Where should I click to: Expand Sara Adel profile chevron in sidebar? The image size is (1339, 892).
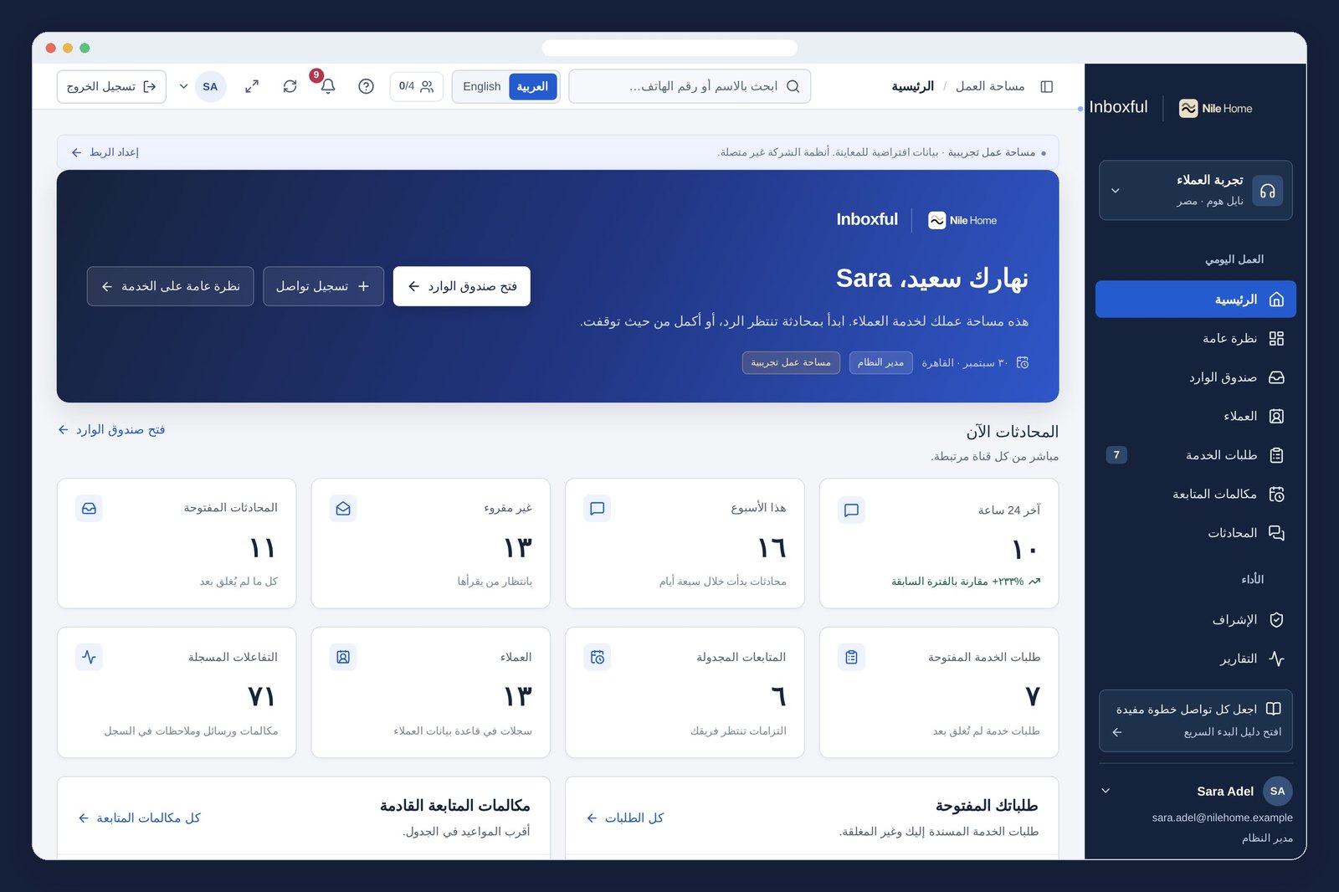click(1106, 791)
